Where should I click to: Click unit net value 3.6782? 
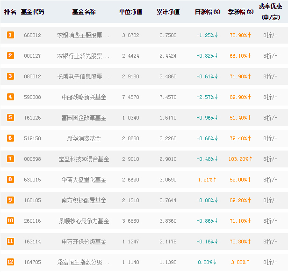point(130,35)
